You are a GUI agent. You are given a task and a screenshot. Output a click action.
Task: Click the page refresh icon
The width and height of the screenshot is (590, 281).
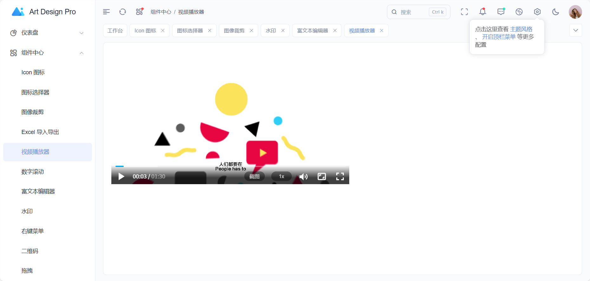point(123,12)
